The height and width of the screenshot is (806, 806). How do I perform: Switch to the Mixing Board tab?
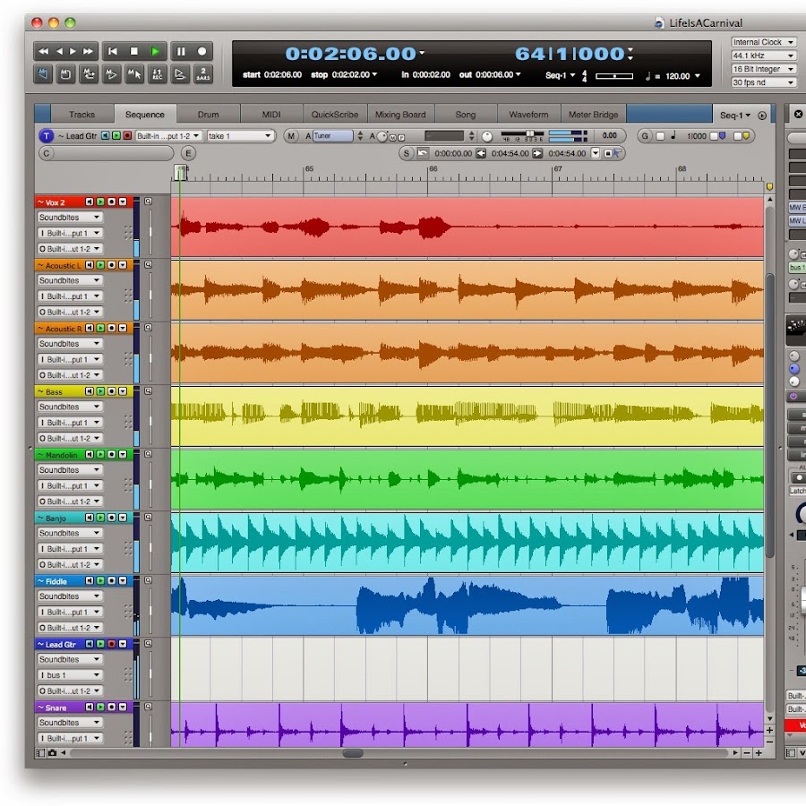click(x=400, y=115)
